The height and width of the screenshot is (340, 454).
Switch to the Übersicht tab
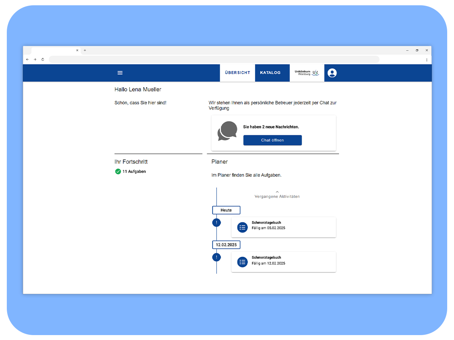238,73
